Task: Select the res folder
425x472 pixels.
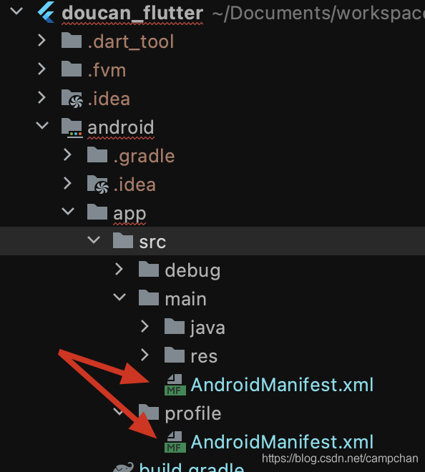Action: point(204,356)
